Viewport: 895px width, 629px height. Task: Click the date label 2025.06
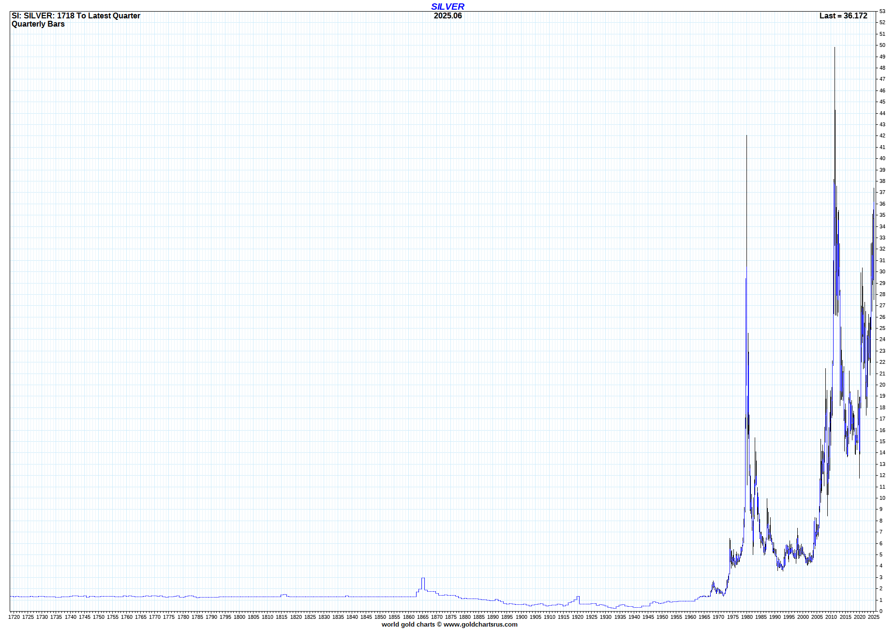447,15
